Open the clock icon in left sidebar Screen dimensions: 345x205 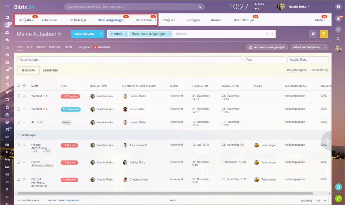click(7, 85)
